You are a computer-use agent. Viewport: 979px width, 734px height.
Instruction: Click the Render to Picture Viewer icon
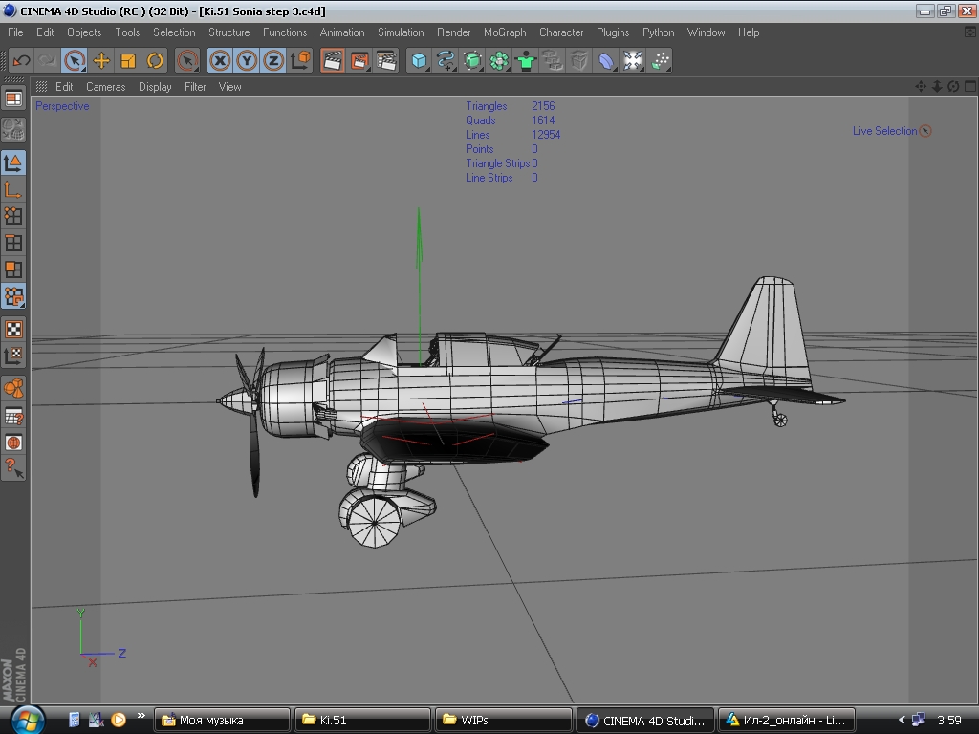click(359, 60)
